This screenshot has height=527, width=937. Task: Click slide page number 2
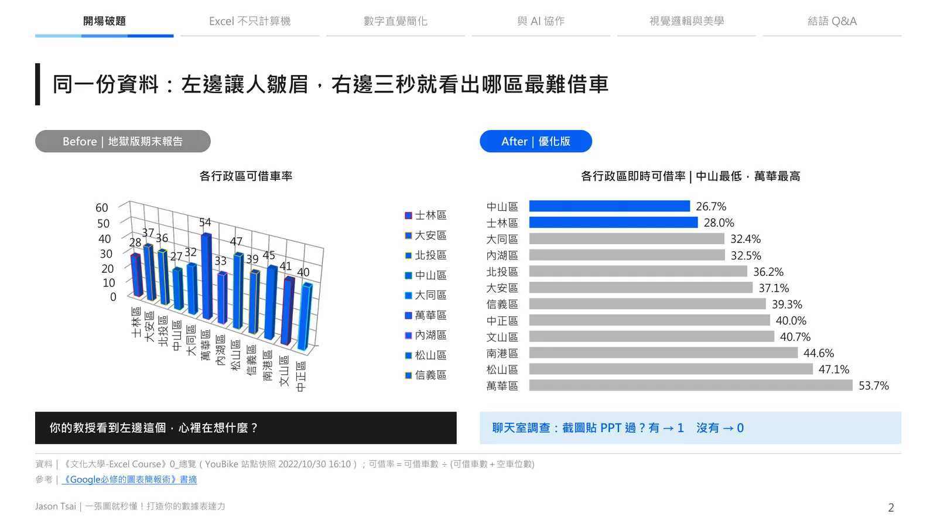891,508
